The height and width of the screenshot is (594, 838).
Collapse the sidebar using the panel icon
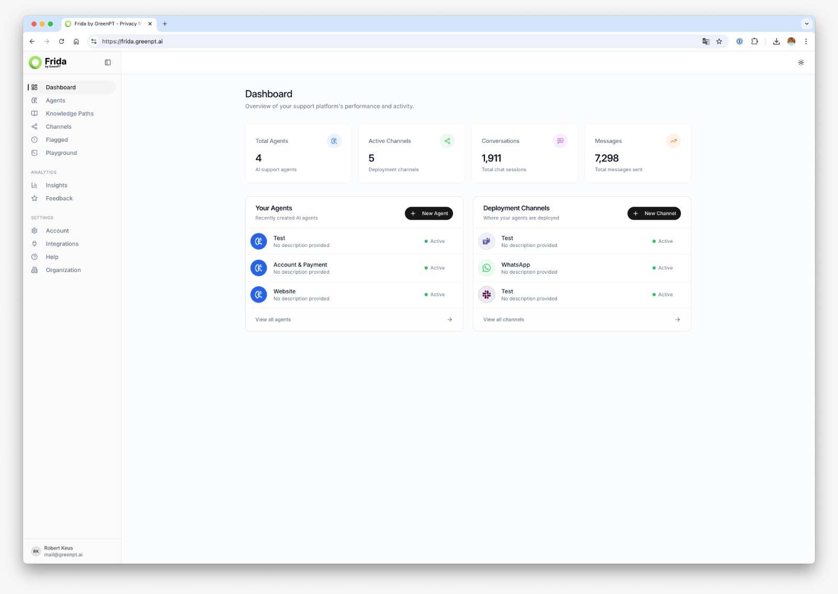tap(108, 62)
